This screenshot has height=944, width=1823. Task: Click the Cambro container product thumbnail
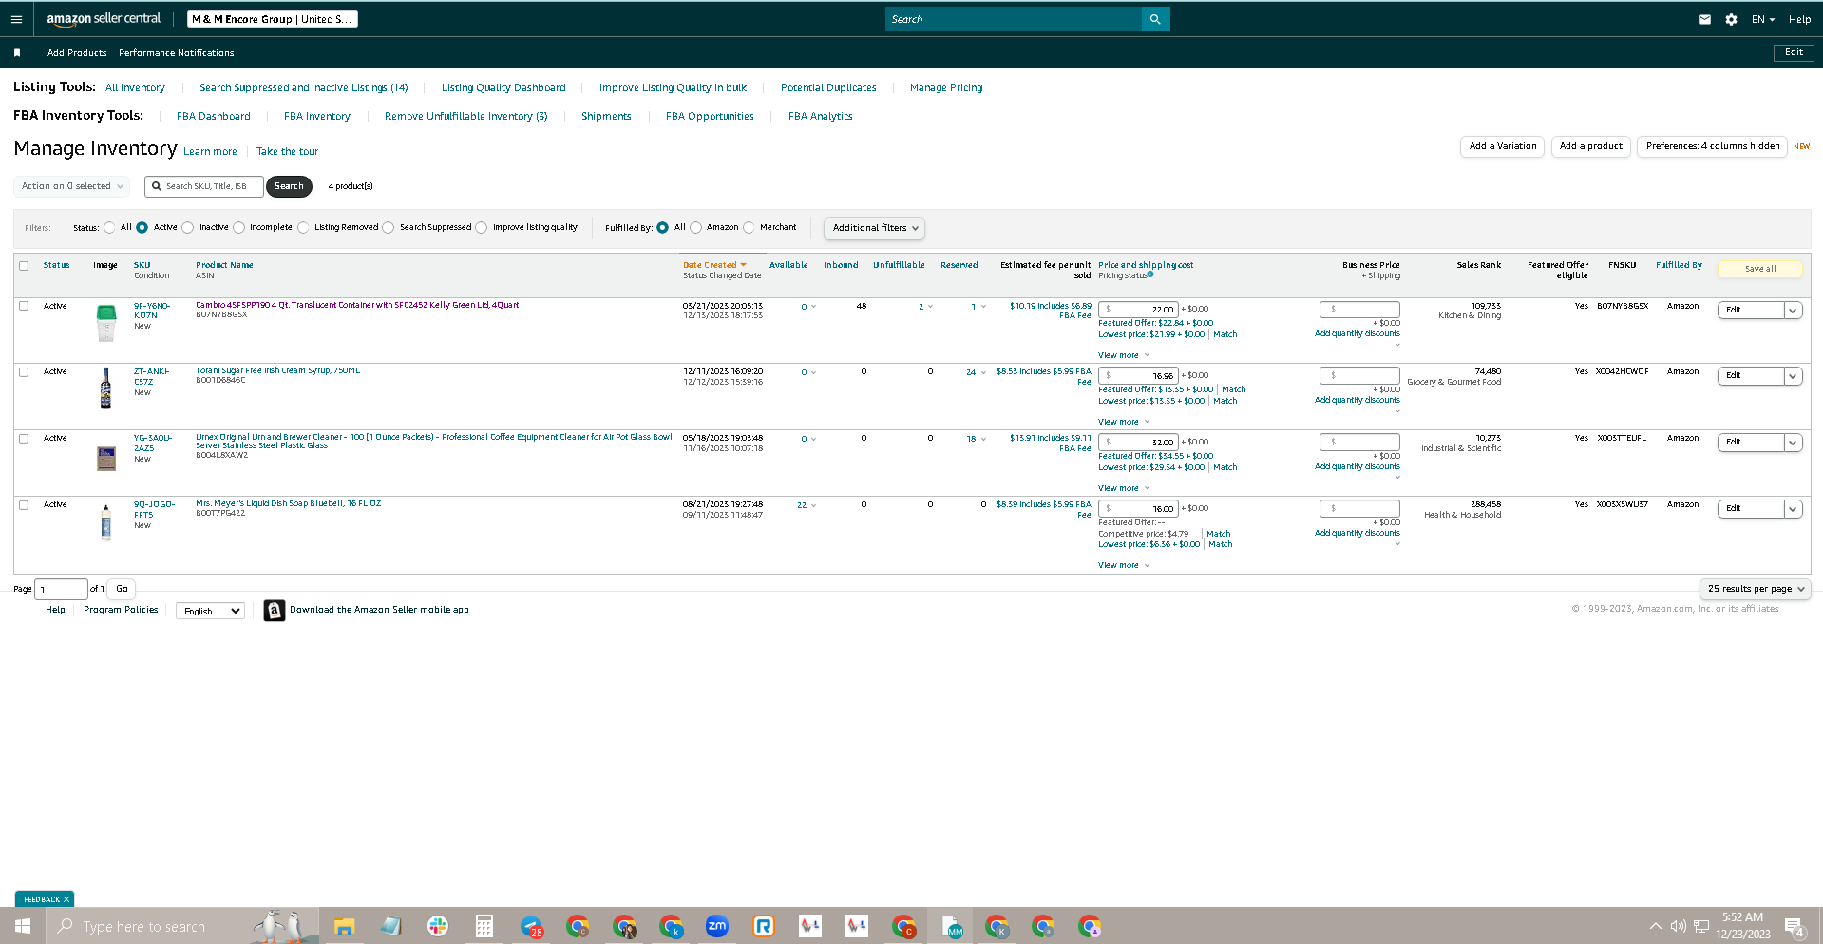pyautogui.click(x=106, y=323)
